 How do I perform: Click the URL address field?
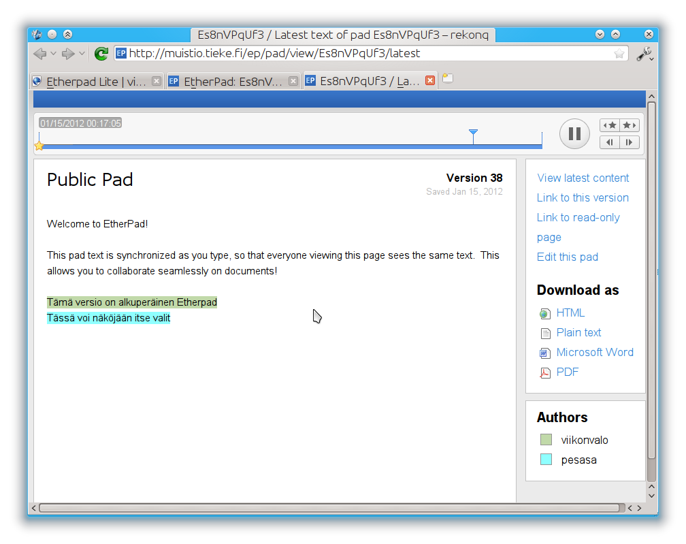click(371, 53)
